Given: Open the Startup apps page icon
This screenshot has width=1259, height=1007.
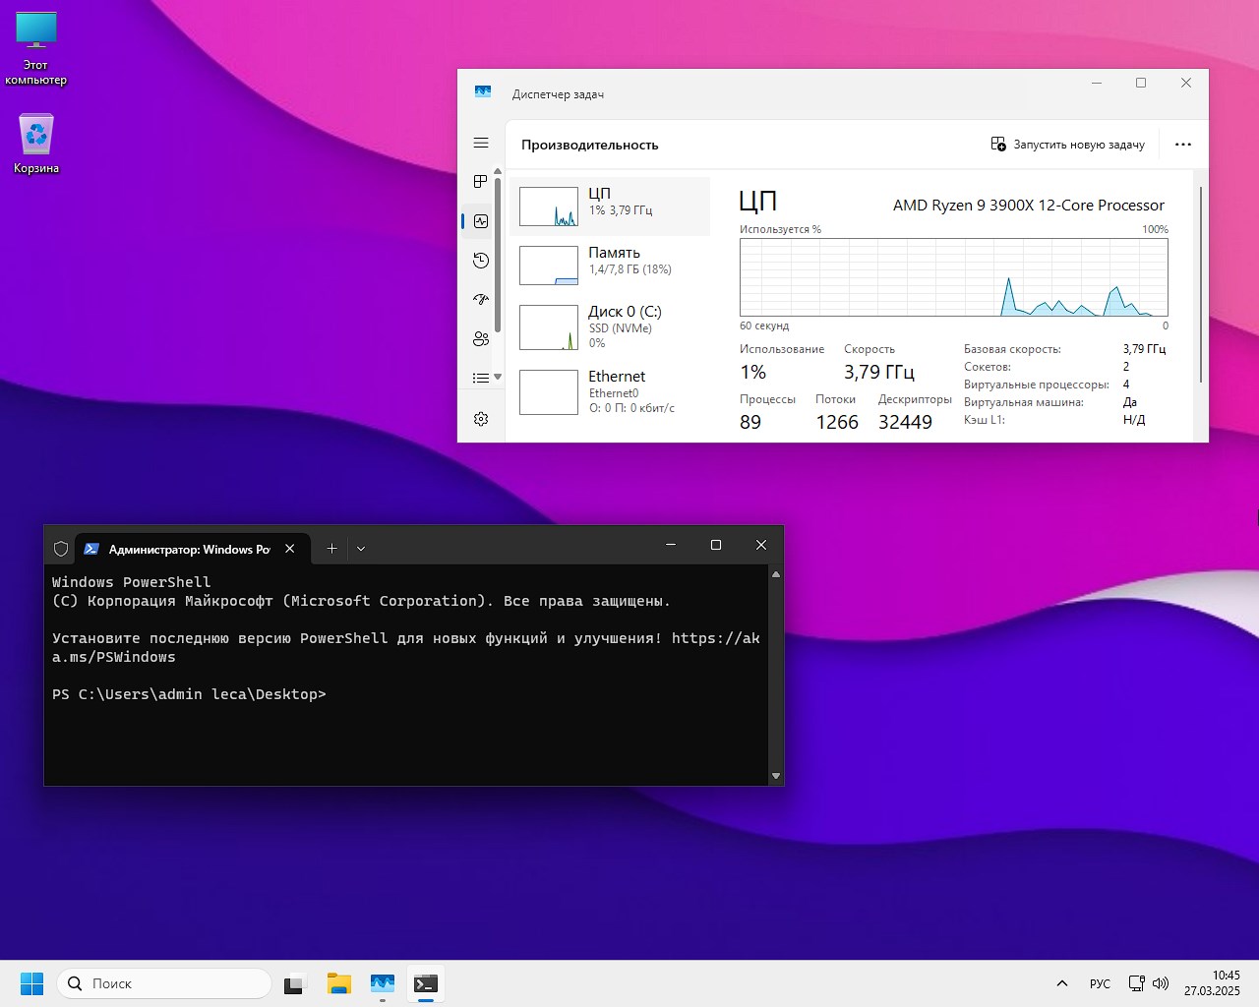Looking at the screenshot, I should (481, 300).
